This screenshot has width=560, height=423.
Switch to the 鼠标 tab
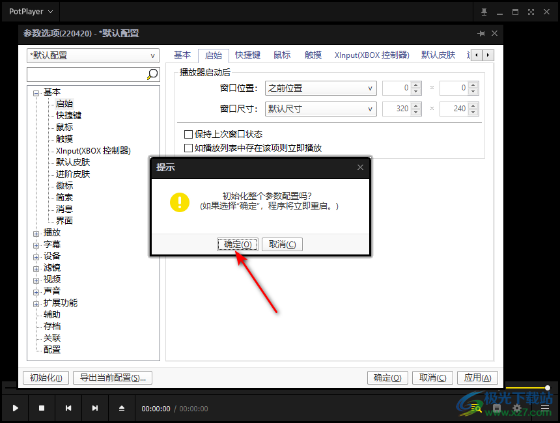[282, 55]
